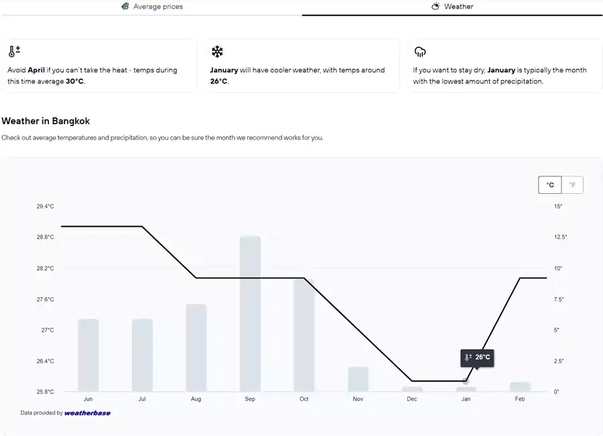
Task: Click the August precipitation bar
Action: (196, 348)
